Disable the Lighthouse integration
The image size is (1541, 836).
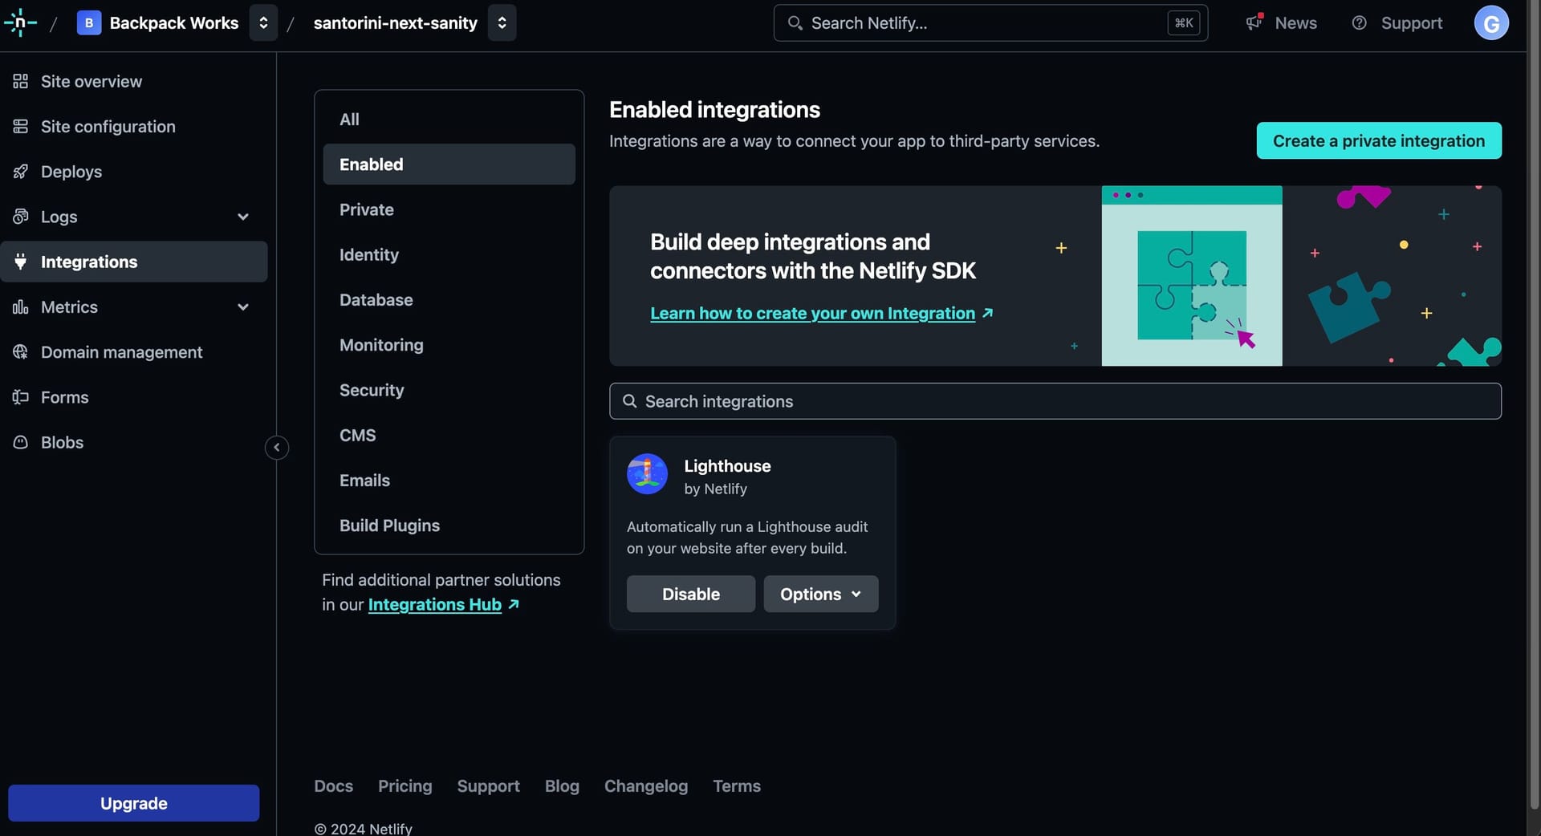click(x=690, y=595)
